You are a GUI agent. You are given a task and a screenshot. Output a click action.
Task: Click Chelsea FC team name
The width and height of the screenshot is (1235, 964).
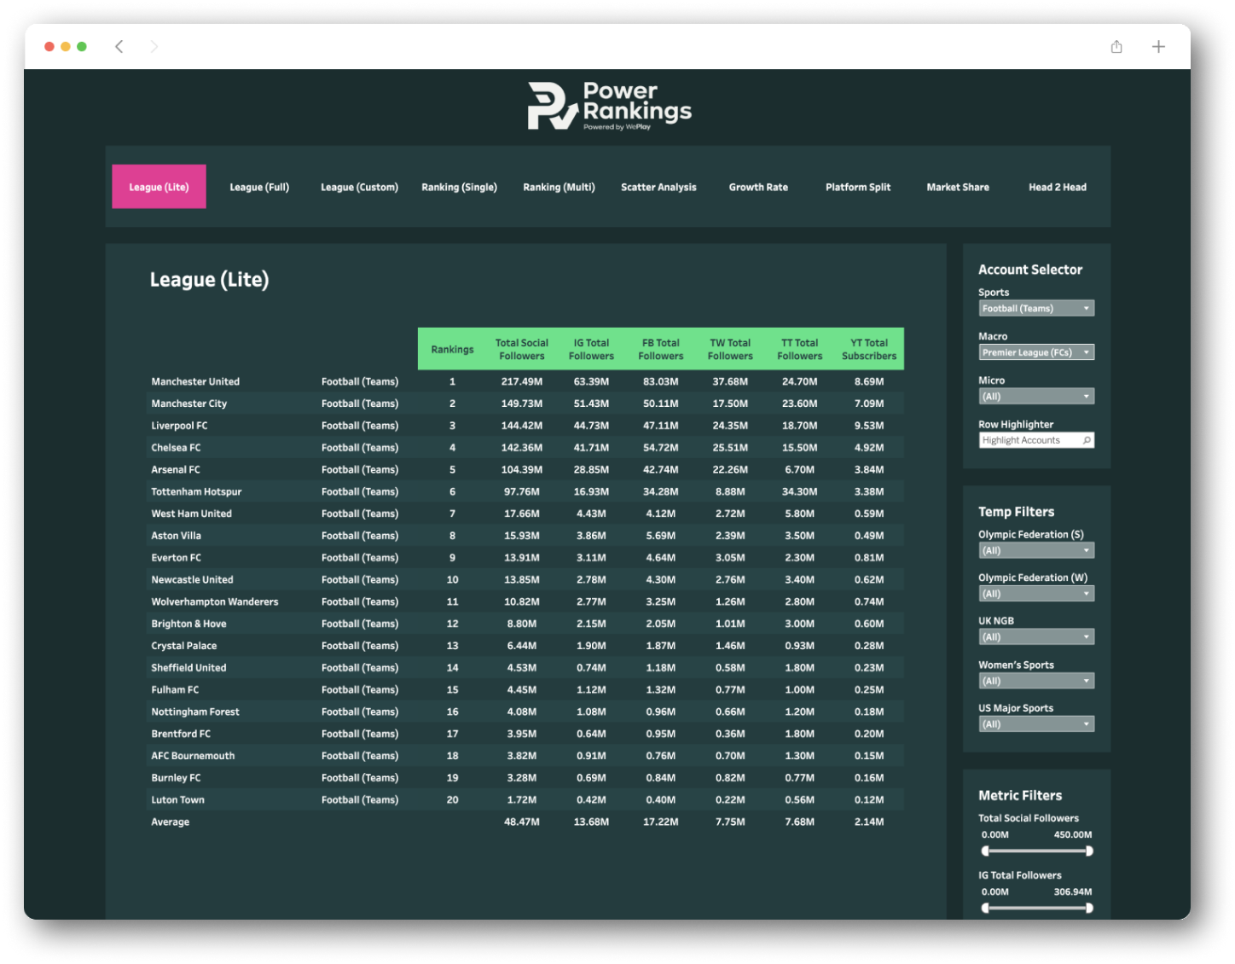point(176,448)
